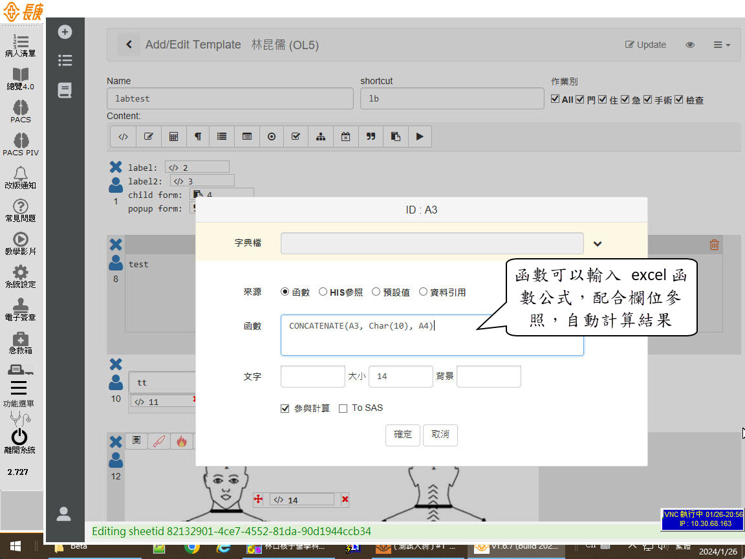Click the hierarchy tree toolbar icon

tap(321, 137)
